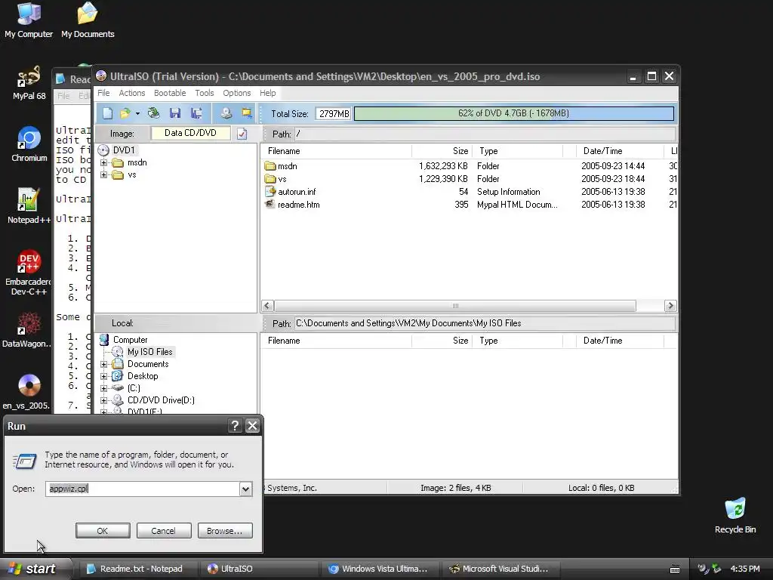Viewport: 773px width, 580px height.
Task: Open the Tools menu
Action: (x=204, y=93)
